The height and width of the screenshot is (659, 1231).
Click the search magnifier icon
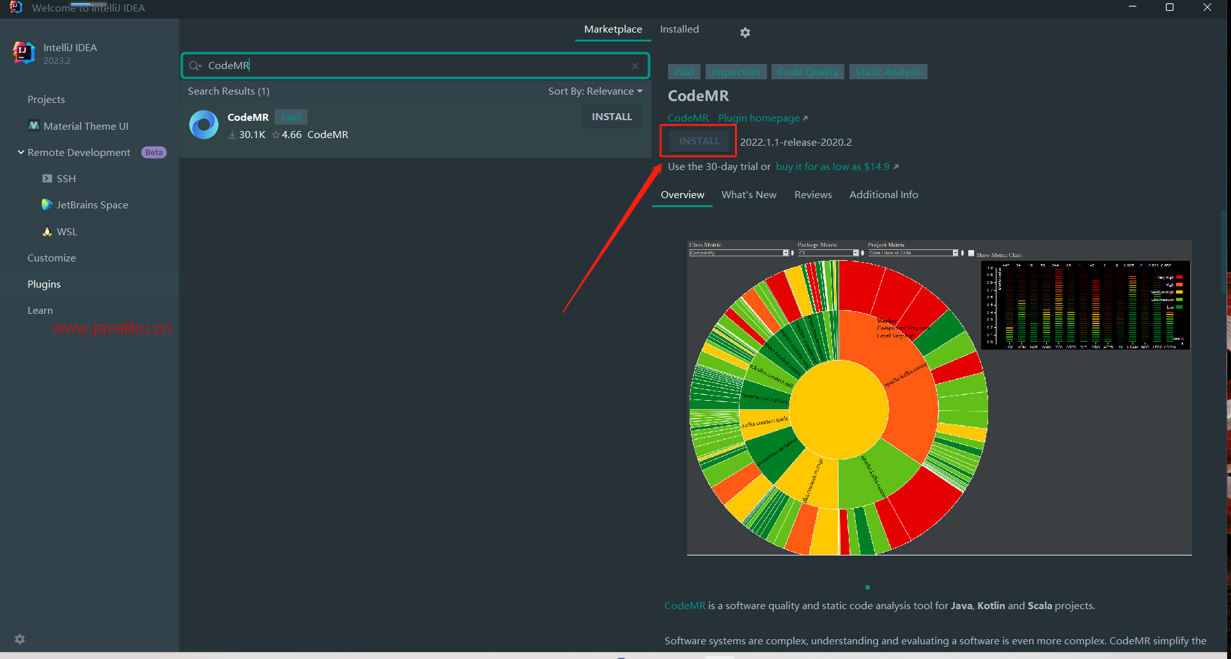194,65
